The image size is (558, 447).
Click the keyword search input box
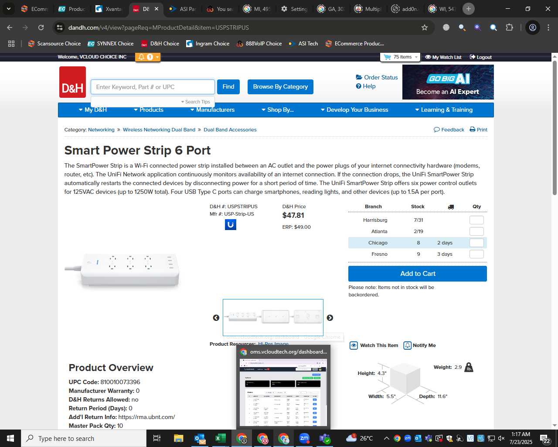153,87
